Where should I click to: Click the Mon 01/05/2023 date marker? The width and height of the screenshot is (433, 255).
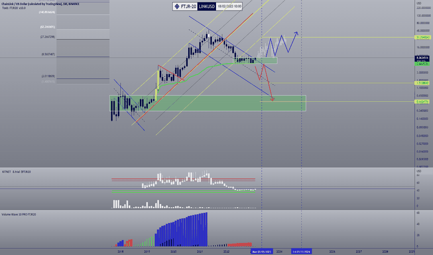pyautogui.click(x=262, y=251)
